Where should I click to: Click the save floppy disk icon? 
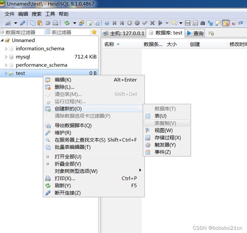(x=188, y=23)
